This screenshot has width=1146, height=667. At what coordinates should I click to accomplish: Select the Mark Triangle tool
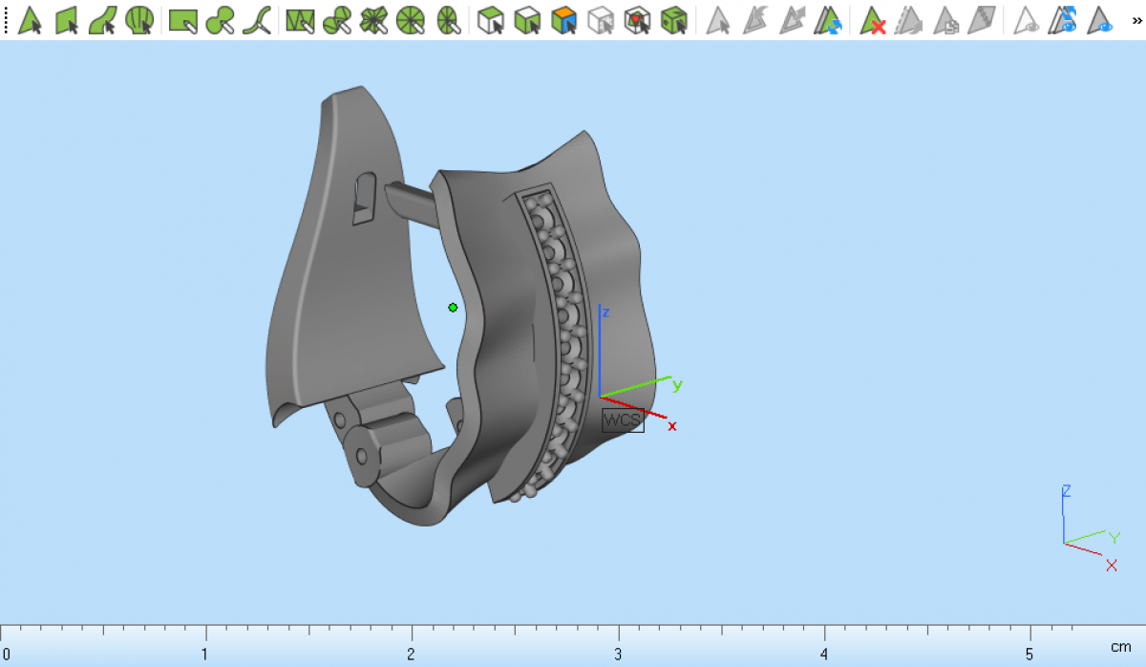tap(31, 20)
